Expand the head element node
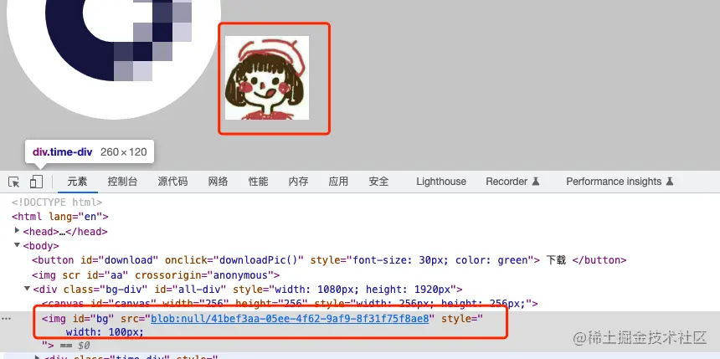 18,230
